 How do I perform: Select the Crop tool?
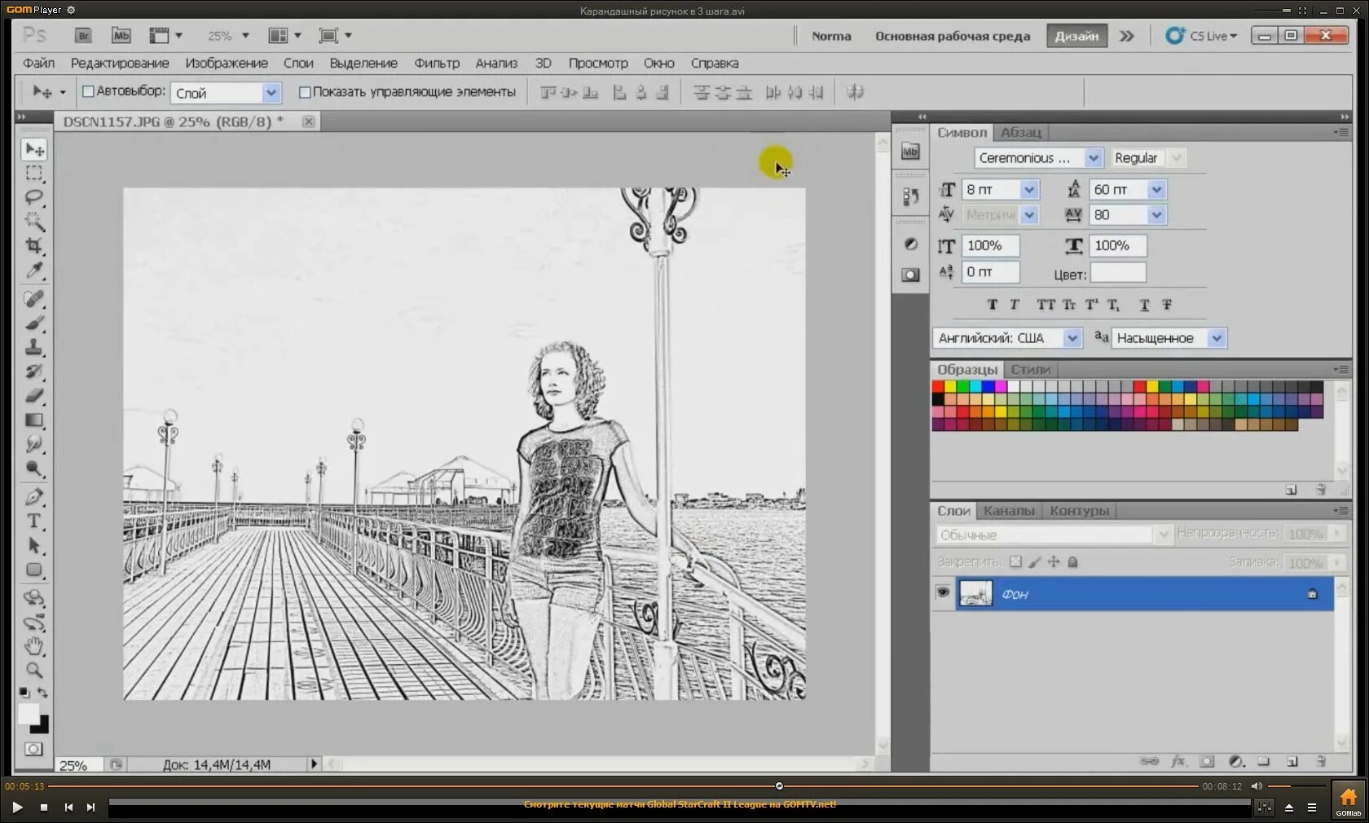(x=33, y=246)
